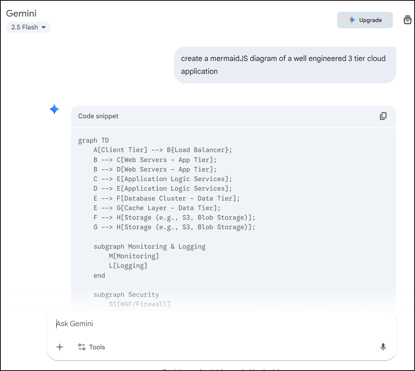The image size is (415, 371).
Task: Click the 'graph TD' line in the code
Action: [93, 140]
